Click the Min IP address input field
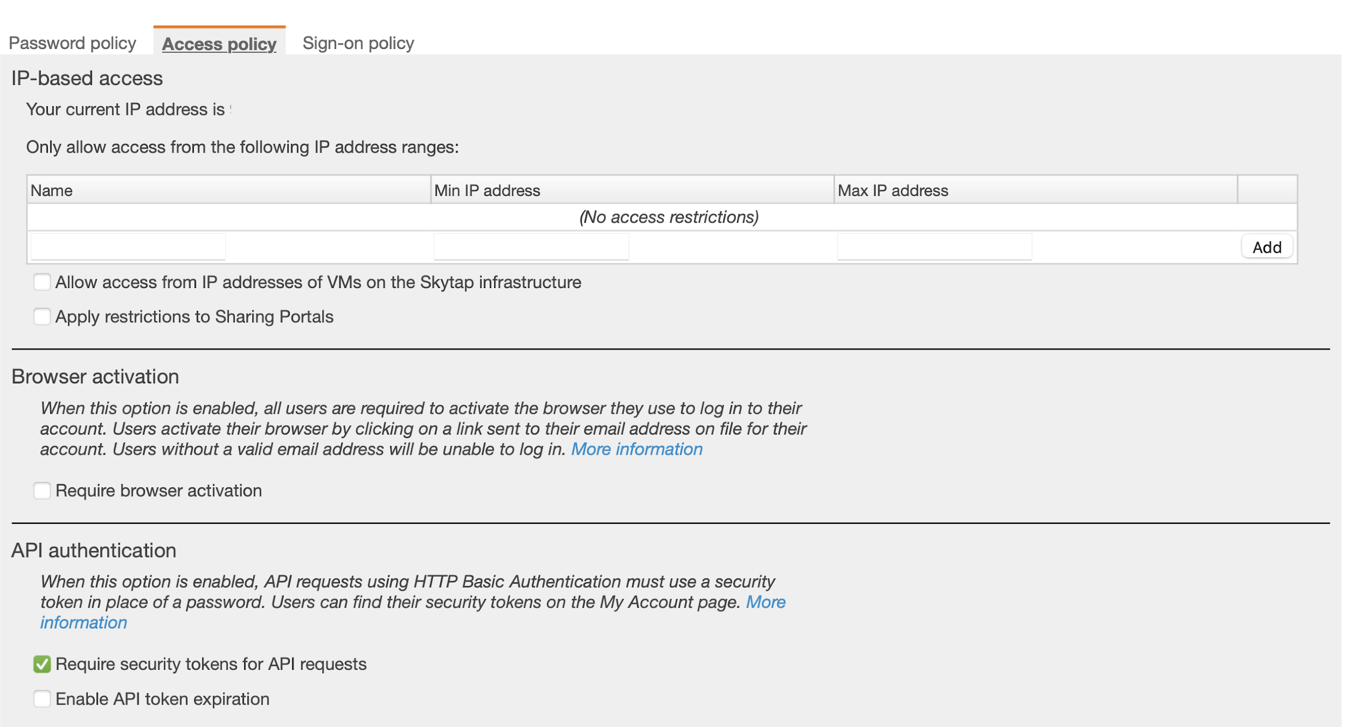This screenshot has height=727, width=1362. point(531,247)
